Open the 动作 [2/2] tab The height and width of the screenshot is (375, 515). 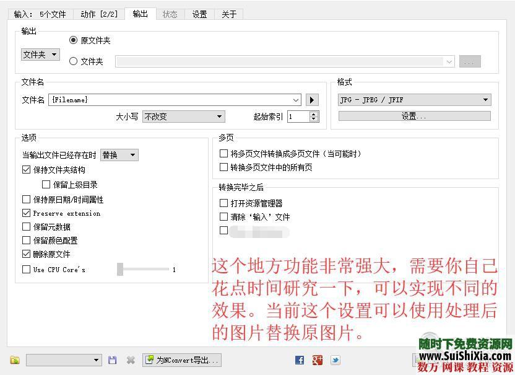pos(98,14)
